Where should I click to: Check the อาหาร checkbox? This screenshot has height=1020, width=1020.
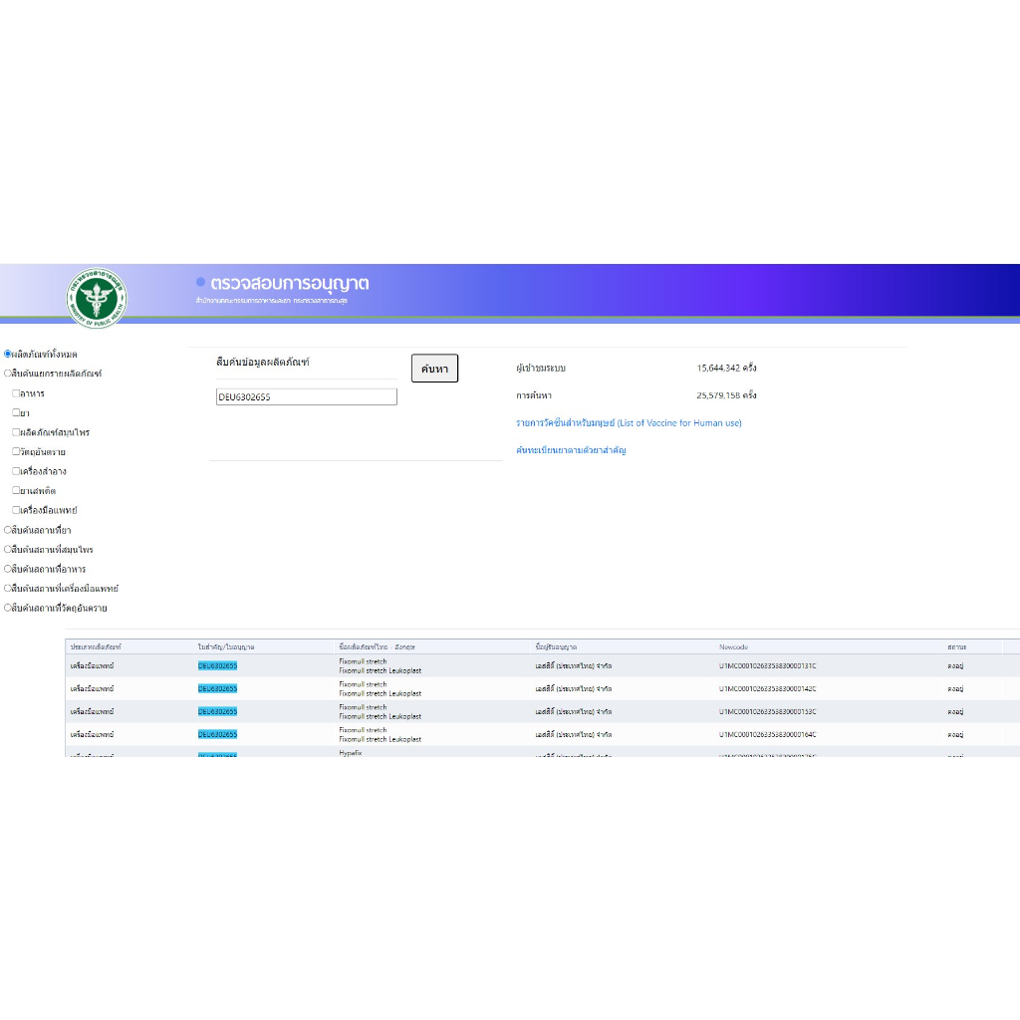(16, 393)
